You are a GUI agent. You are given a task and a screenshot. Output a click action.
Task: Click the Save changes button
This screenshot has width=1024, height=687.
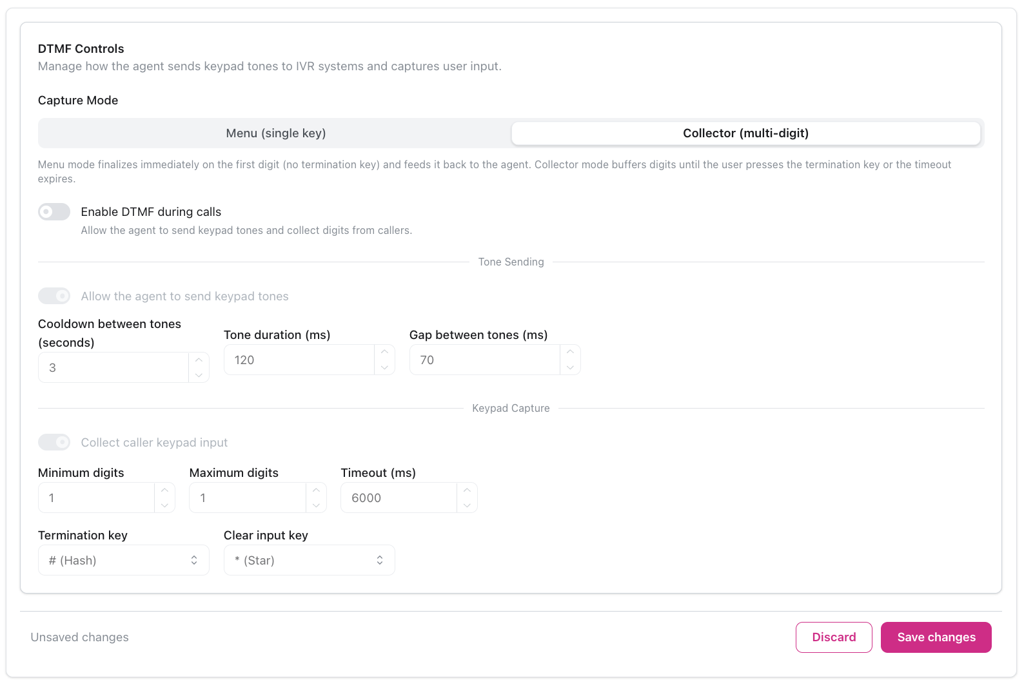pos(936,637)
